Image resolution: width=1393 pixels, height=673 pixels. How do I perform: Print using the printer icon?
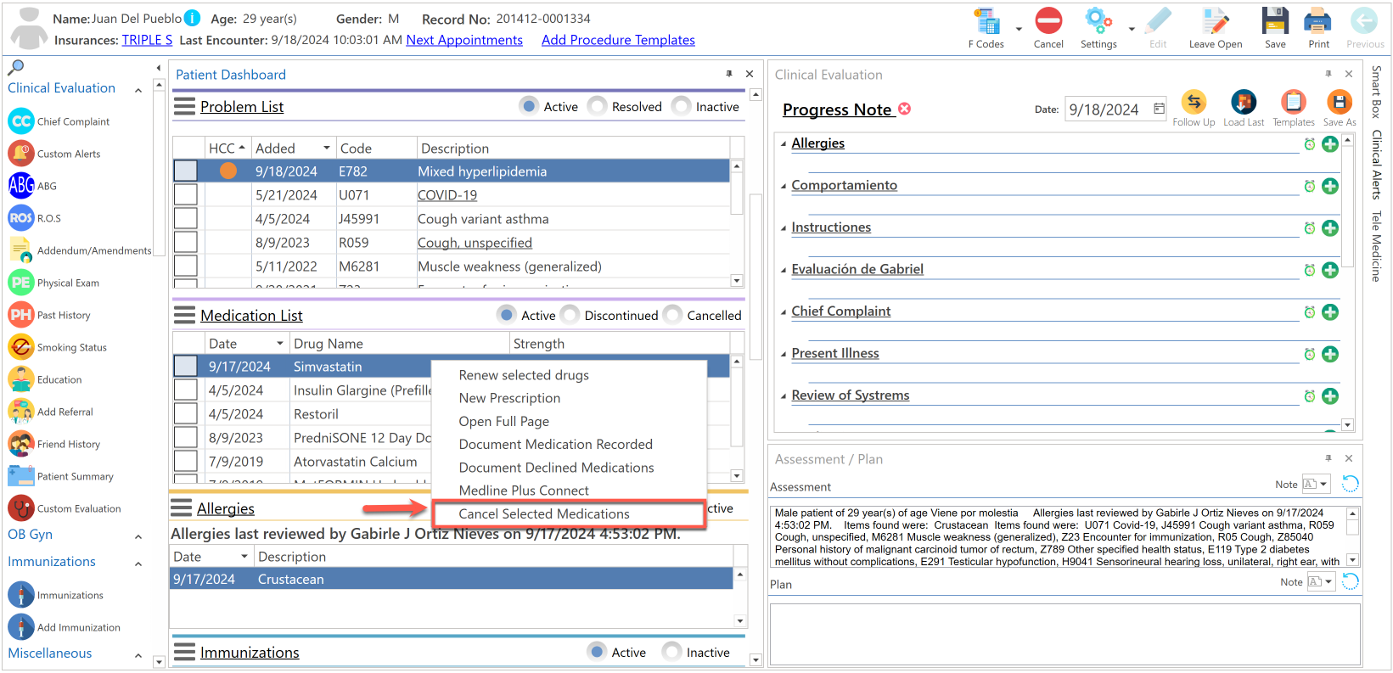coord(1318,21)
